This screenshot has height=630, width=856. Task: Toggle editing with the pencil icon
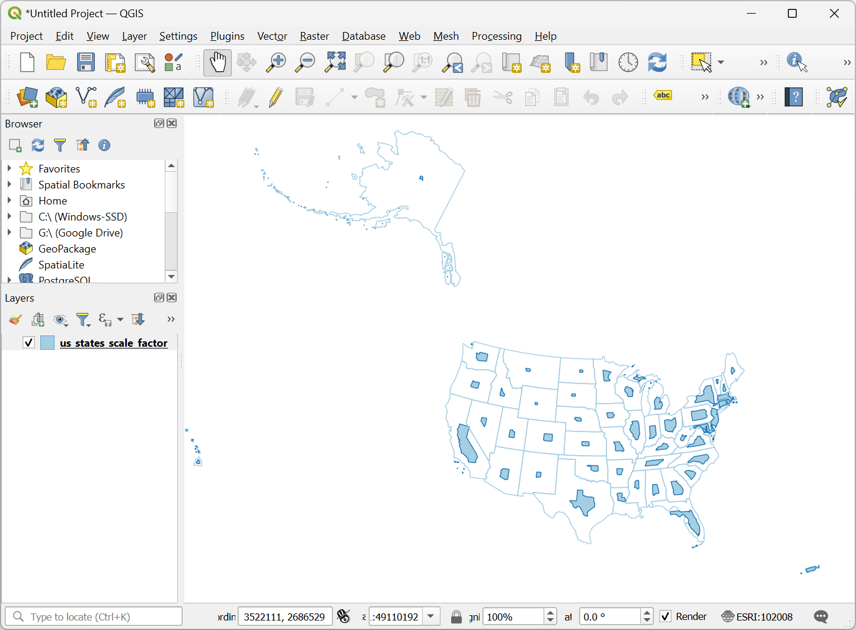276,97
